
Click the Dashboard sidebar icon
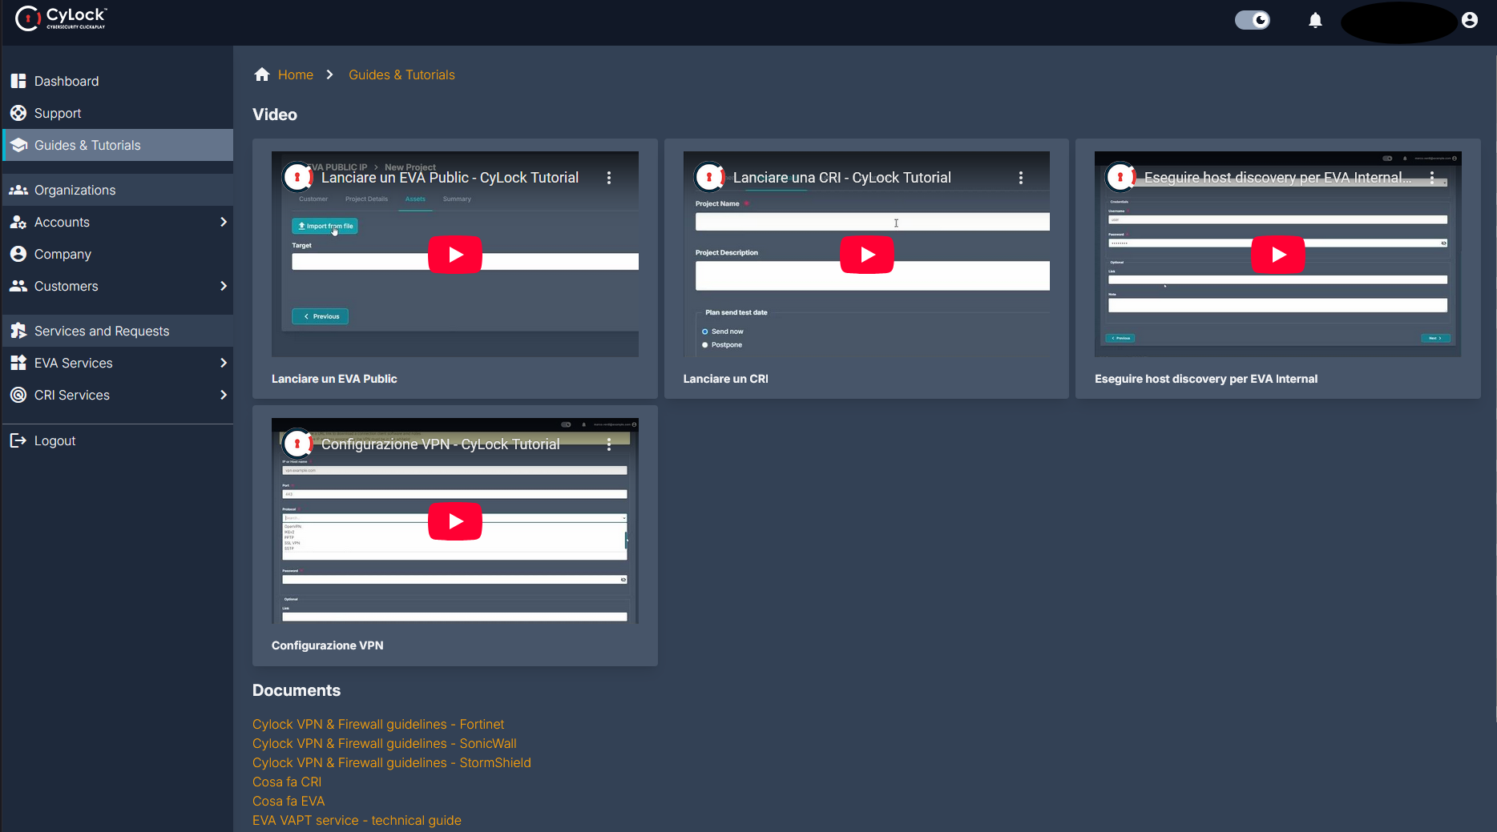[x=18, y=81]
